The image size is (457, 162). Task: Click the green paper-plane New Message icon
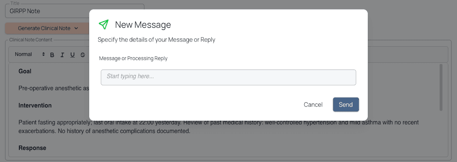point(104,24)
